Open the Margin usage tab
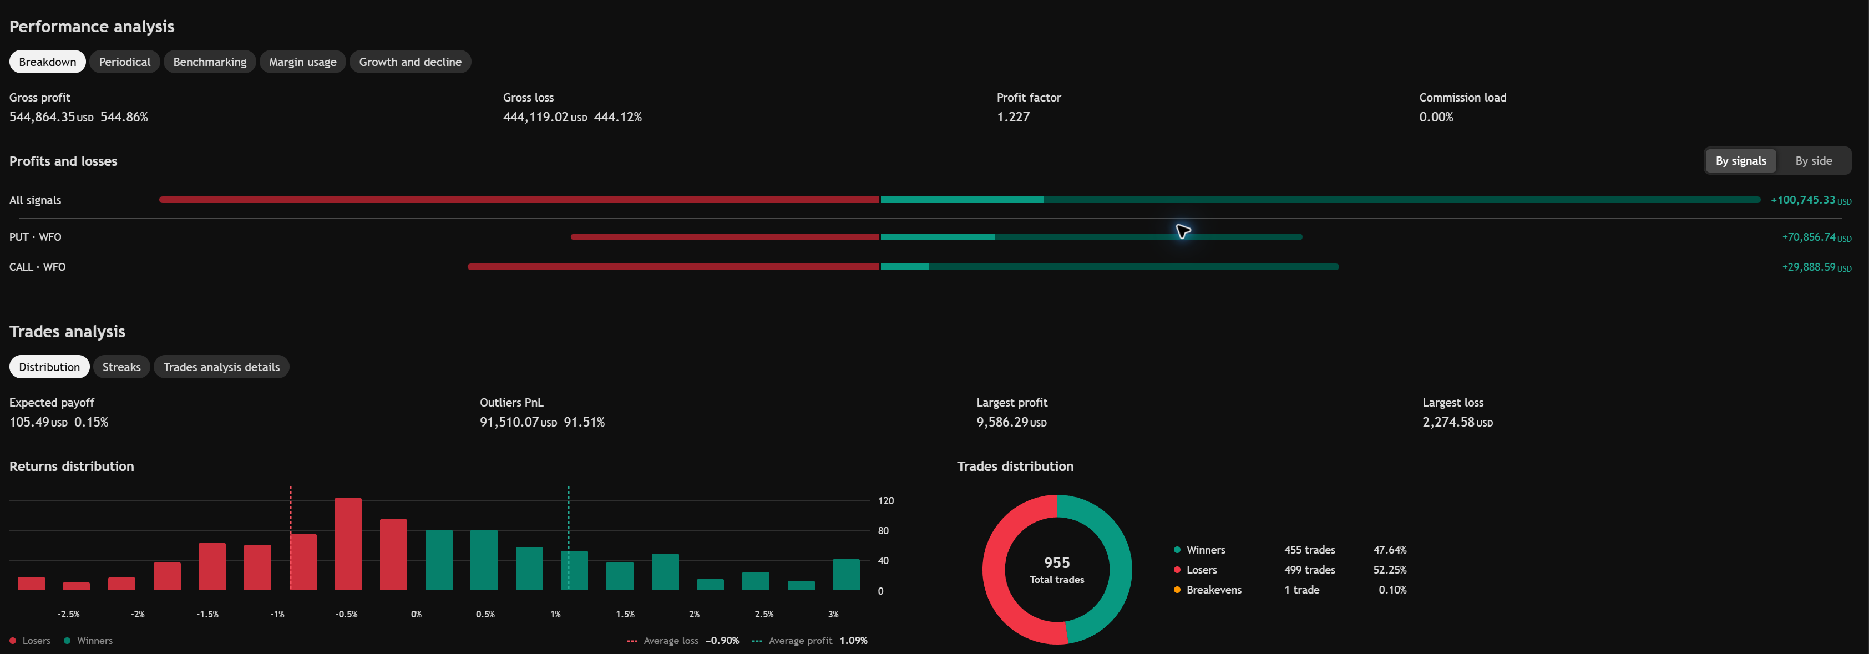Image resolution: width=1869 pixels, height=654 pixels. click(302, 62)
